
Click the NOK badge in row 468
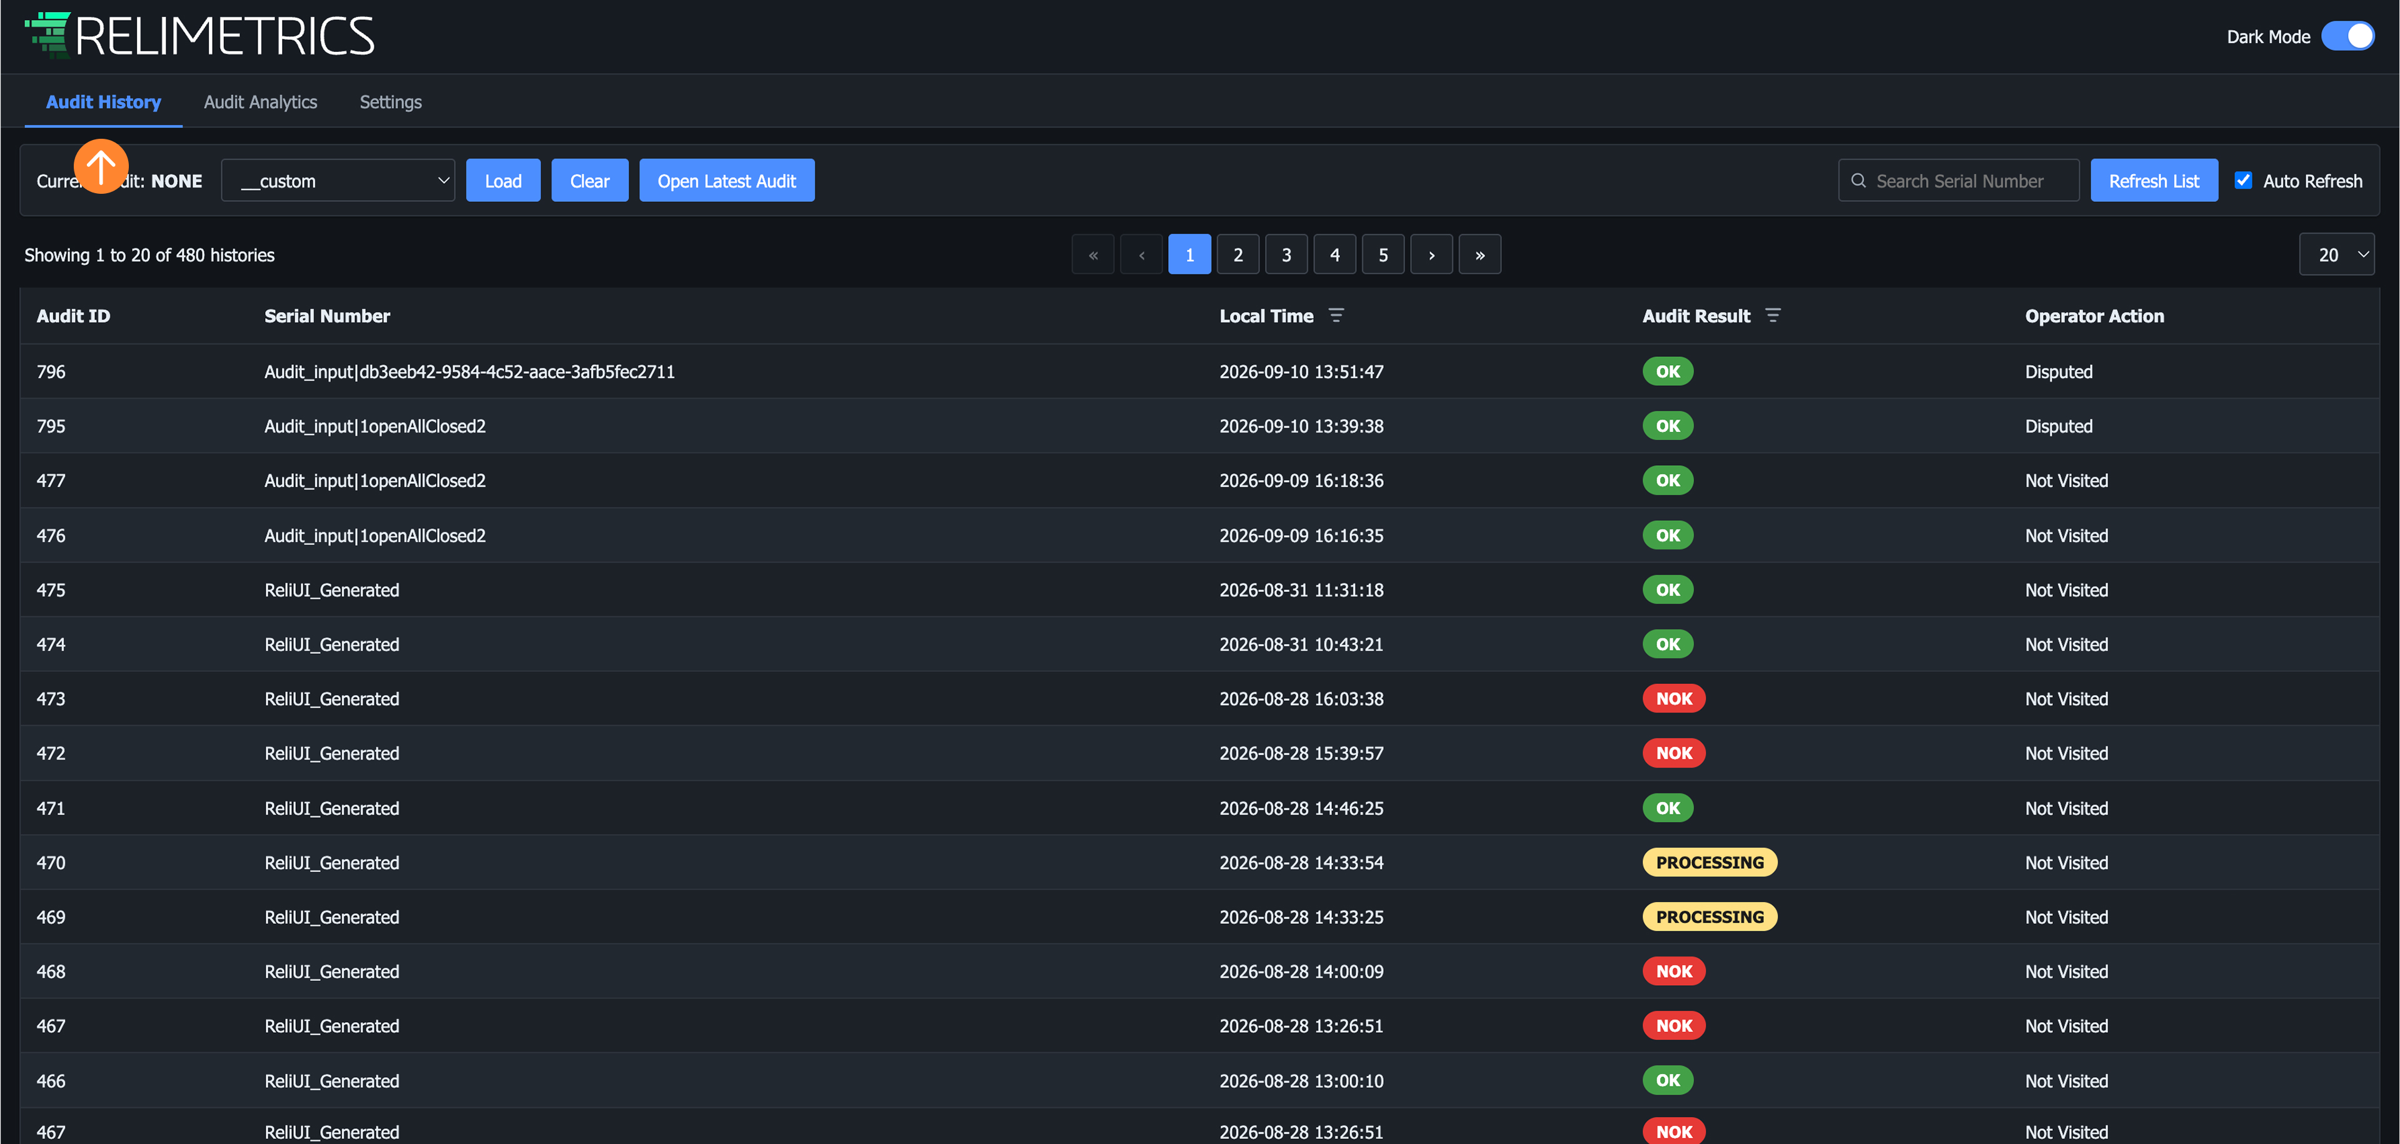pyautogui.click(x=1674, y=971)
